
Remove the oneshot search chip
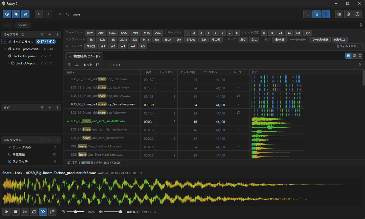point(23,25)
